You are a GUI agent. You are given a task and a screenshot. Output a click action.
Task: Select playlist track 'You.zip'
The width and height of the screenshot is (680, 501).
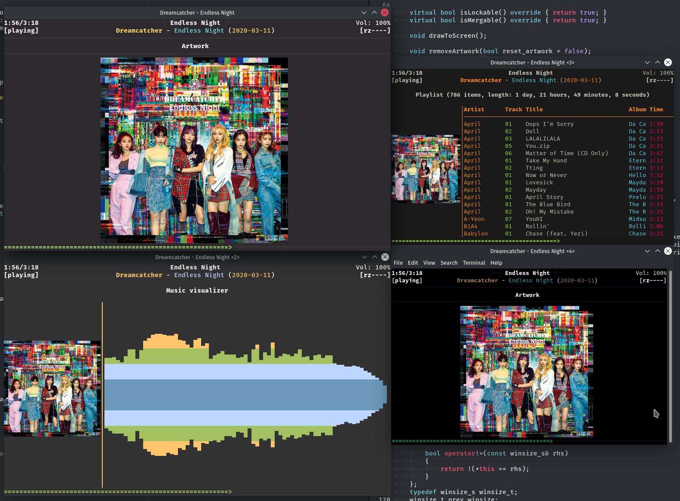pyautogui.click(x=564, y=146)
